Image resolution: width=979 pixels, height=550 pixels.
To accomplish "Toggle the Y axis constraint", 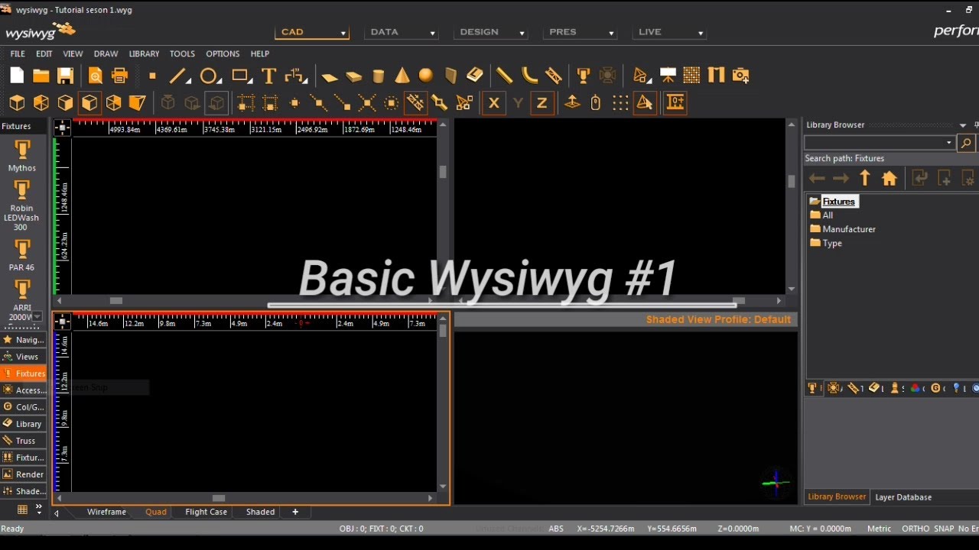I will pos(518,103).
